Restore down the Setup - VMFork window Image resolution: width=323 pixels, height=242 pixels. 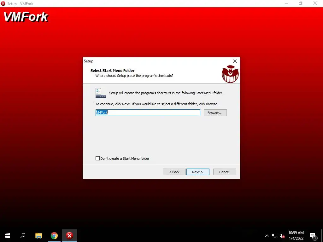click(301, 3)
